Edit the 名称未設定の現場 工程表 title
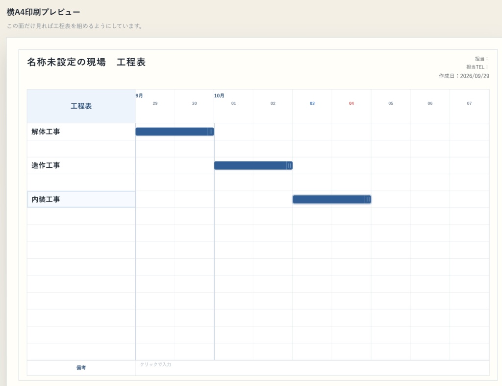Viewport: 502px width, 386px height. 86,62
